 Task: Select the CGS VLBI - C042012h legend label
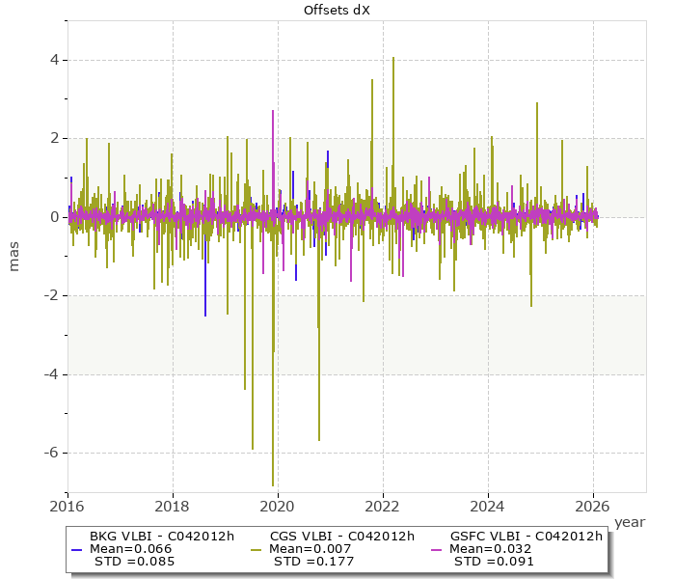tap(342, 537)
